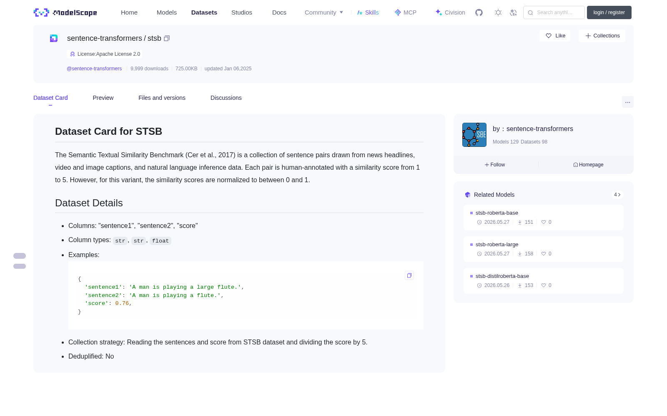Viewport: 667px width, 416px height.
Task: Follow sentence-transformers
Action: pos(495,165)
